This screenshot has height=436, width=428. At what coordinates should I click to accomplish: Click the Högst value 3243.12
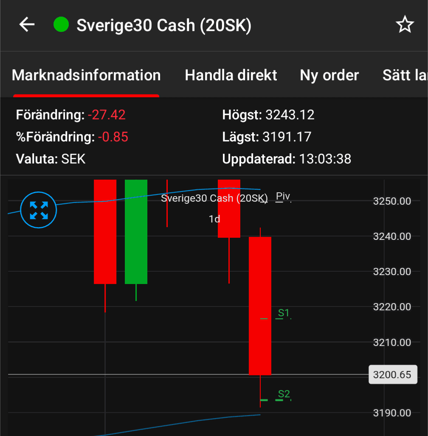pos(290,115)
